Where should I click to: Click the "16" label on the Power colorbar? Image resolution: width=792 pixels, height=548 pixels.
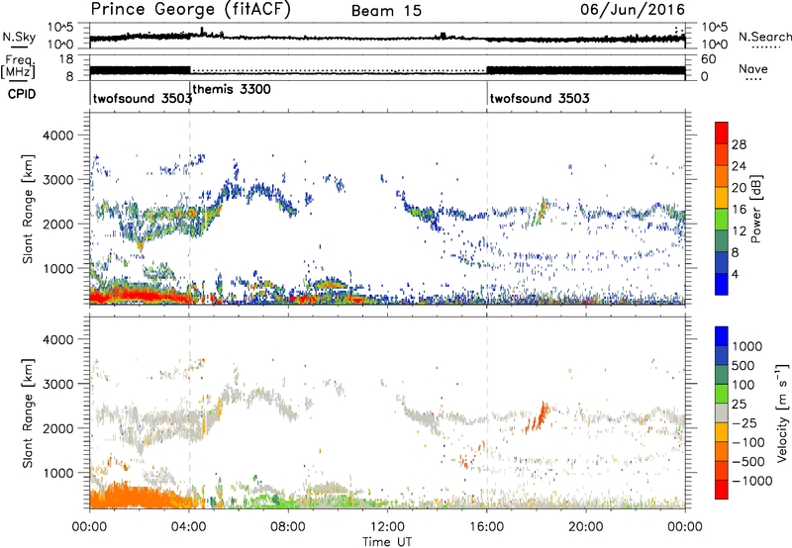click(739, 210)
